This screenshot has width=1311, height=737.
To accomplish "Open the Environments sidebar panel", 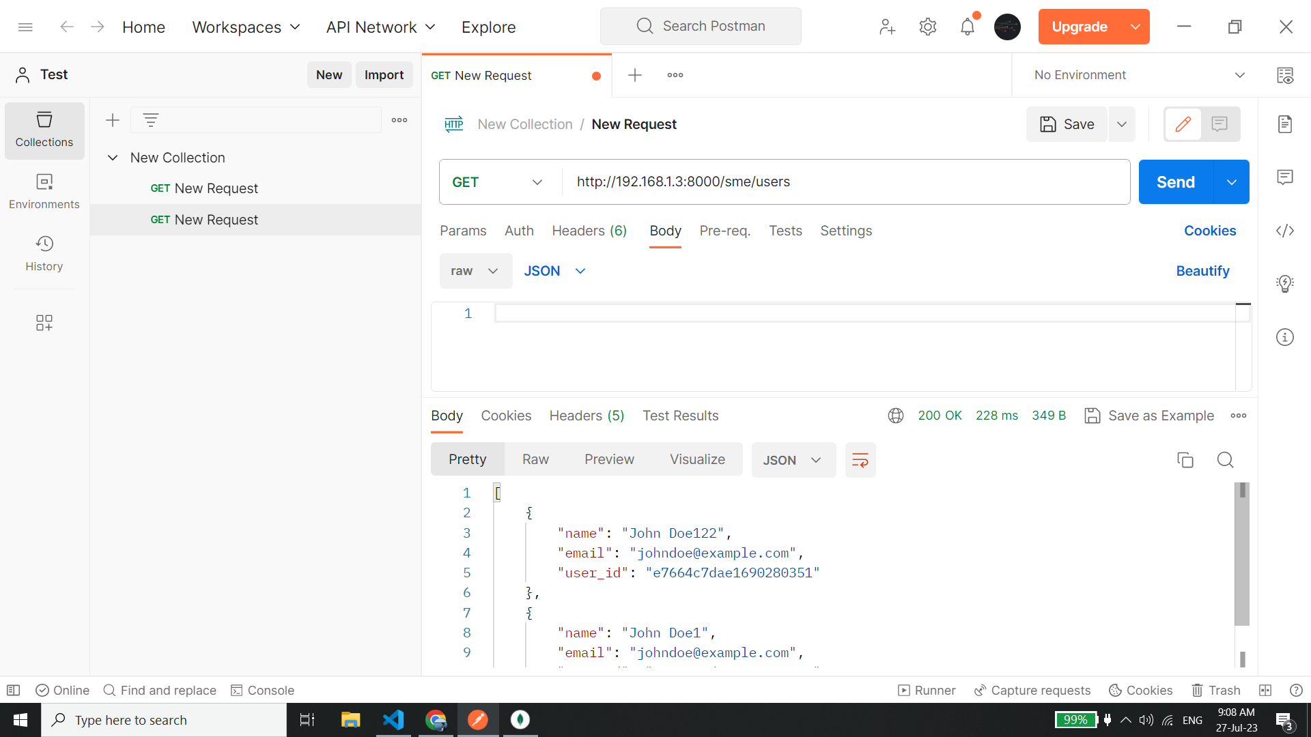I will (x=44, y=191).
